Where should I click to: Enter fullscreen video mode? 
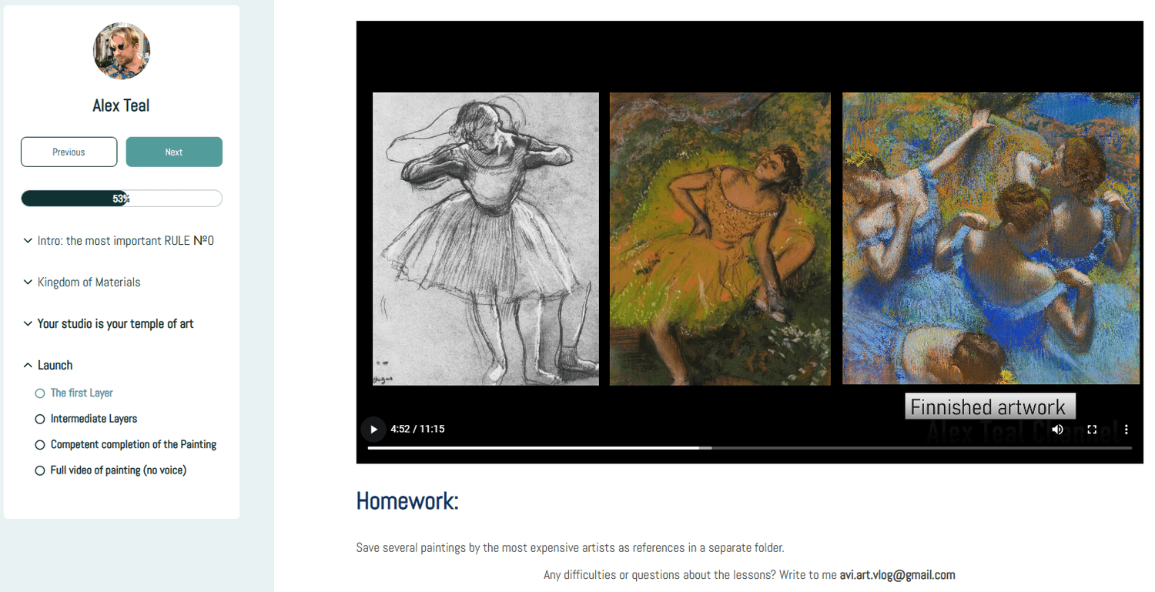(1092, 430)
